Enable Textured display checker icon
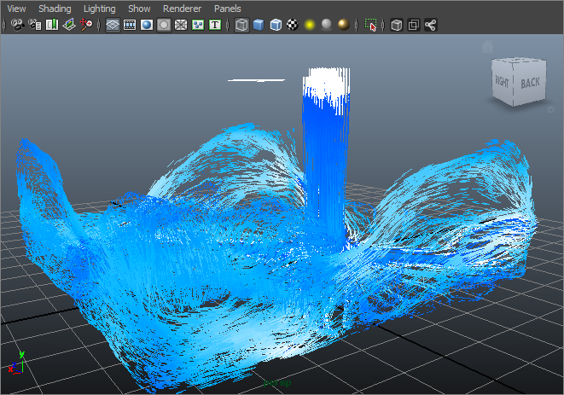The image size is (564, 395). click(293, 25)
